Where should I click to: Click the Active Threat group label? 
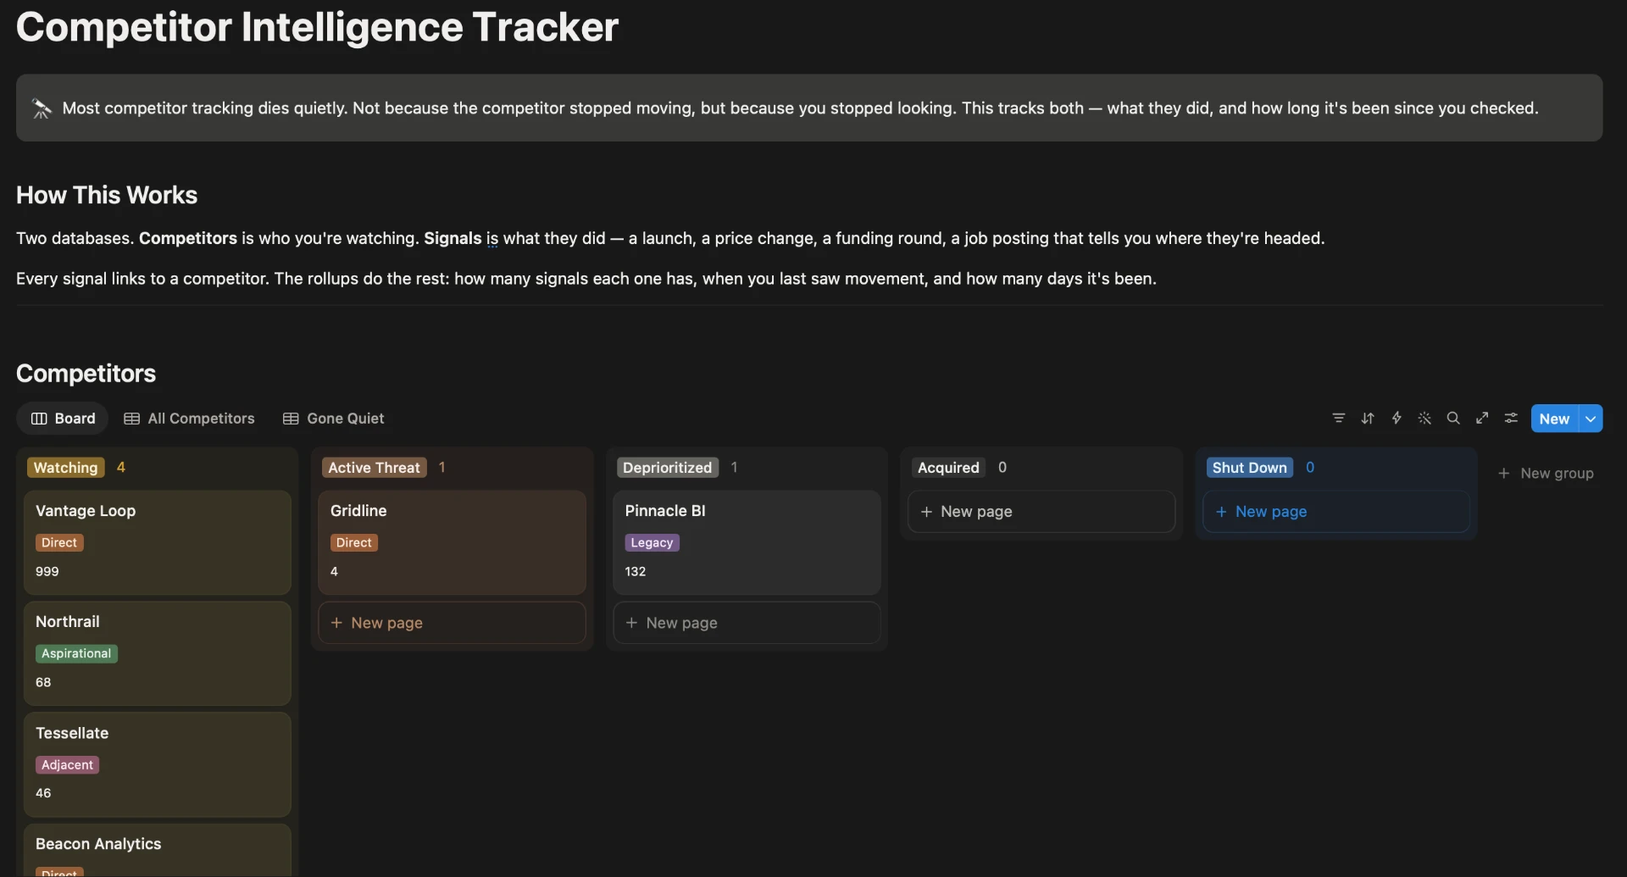coord(374,468)
